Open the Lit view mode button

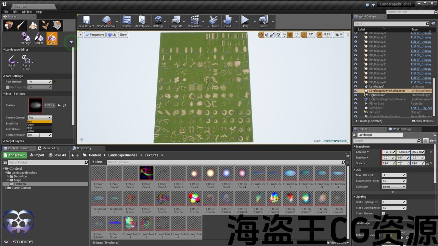(x=112, y=35)
